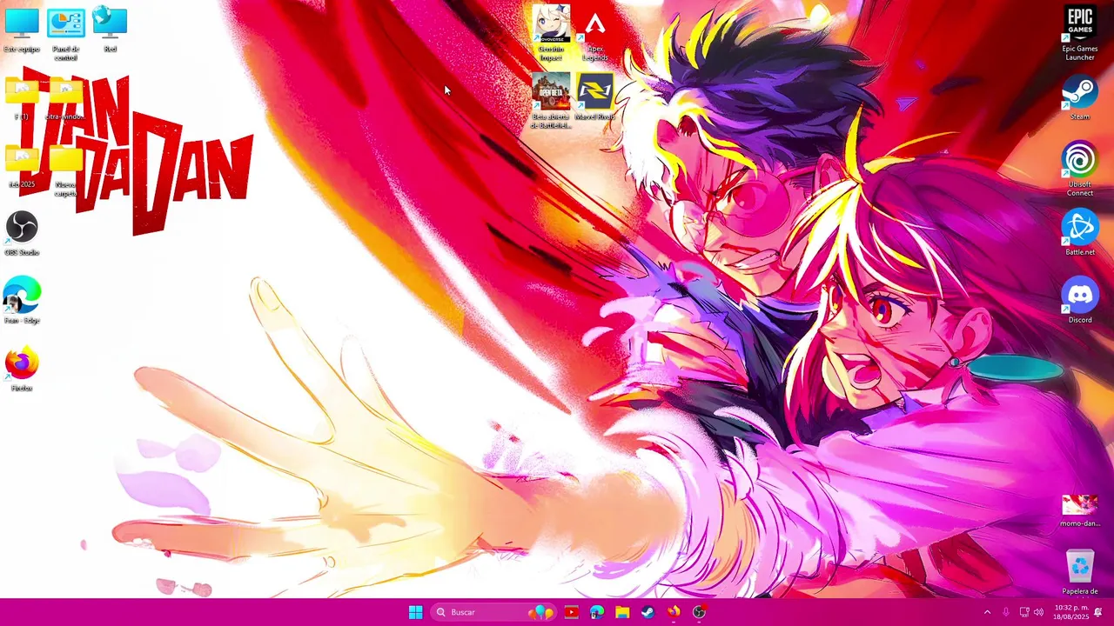Open network settings from tray
This screenshot has height=626, width=1114.
1024,612
